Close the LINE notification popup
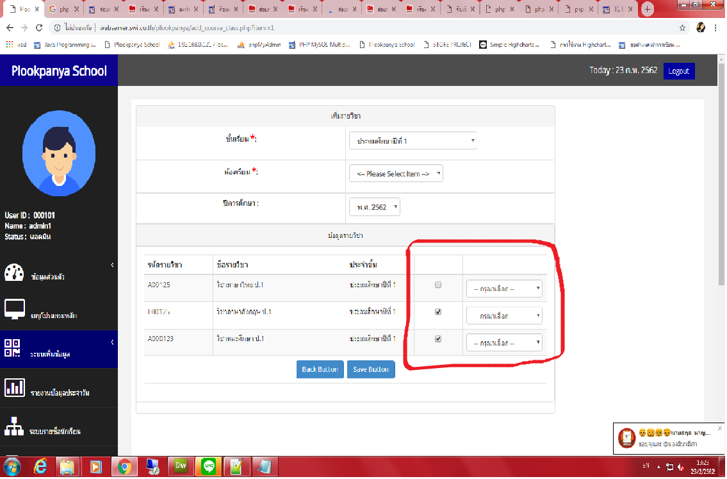This screenshot has height=479, width=727. click(x=719, y=428)
